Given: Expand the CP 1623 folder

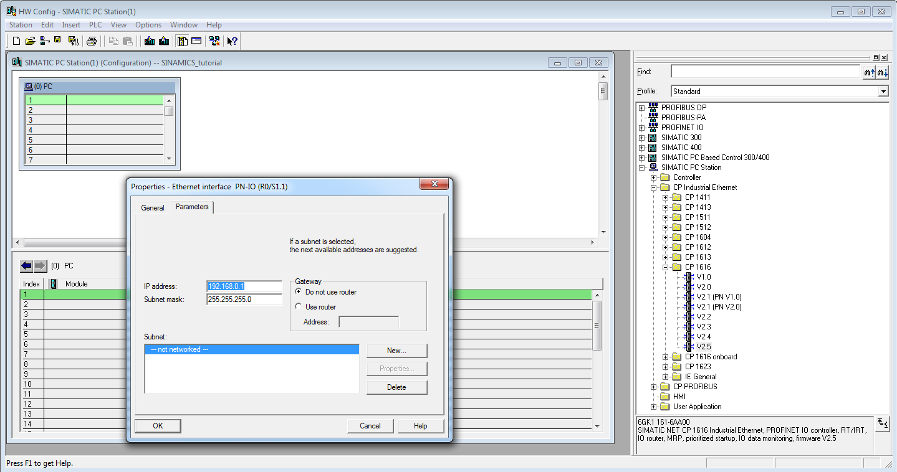Looking at the screenshot, I should click(665, 367).
